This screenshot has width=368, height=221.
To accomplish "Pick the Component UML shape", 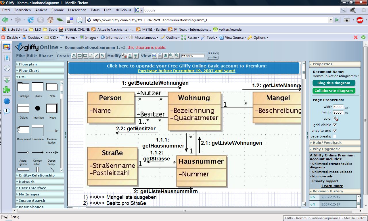I will (x=23, y=130).
